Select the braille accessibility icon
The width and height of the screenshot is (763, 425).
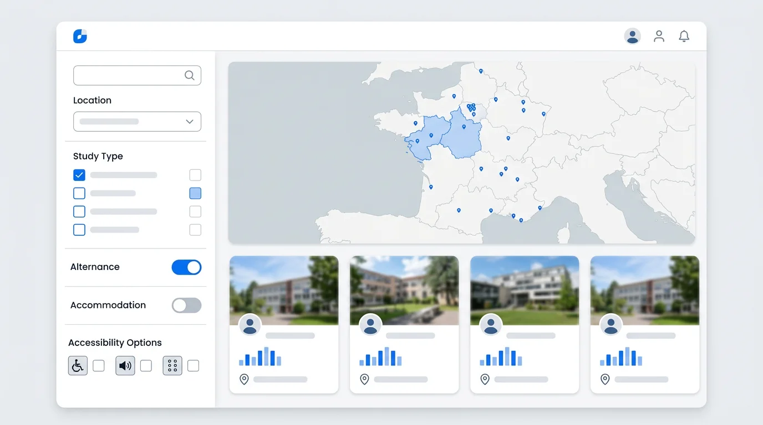coord(172,365)
